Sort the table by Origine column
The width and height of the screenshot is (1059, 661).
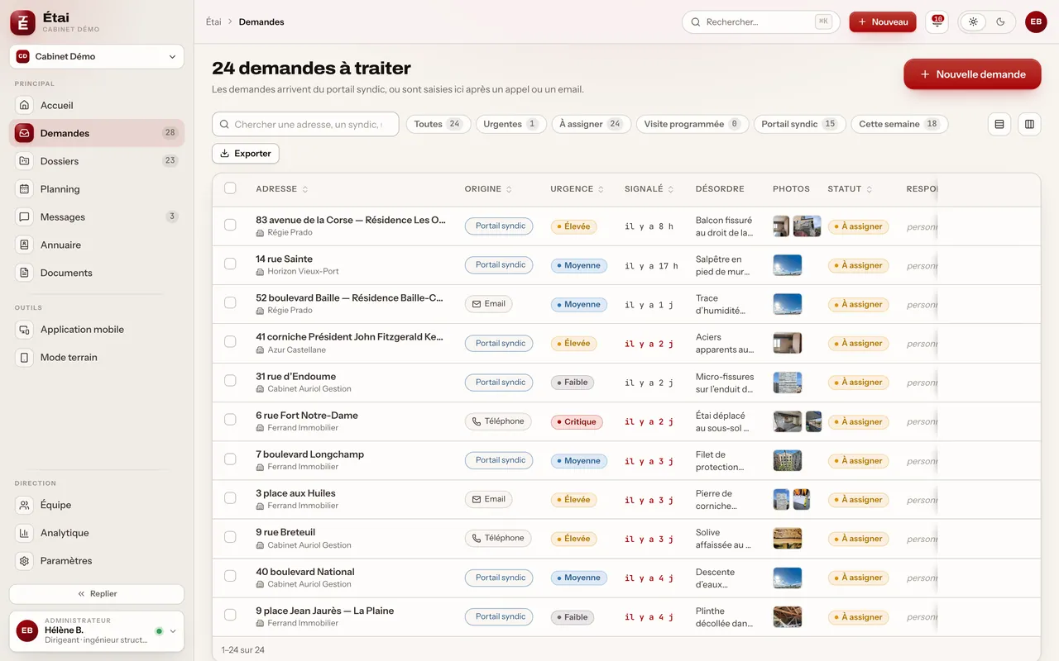coord(489,189)
